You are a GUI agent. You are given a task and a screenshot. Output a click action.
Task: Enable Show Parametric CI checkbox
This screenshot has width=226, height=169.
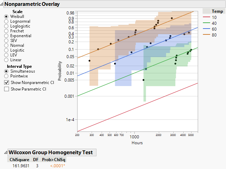pos(7,89)
